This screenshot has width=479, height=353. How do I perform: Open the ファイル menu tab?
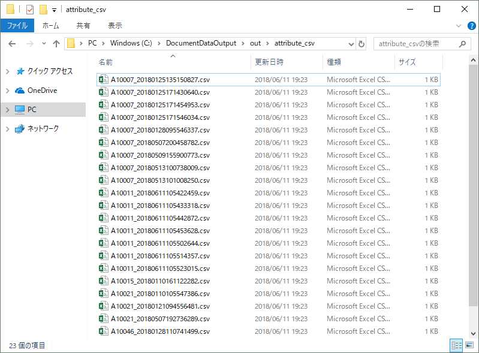click(17, 26)
